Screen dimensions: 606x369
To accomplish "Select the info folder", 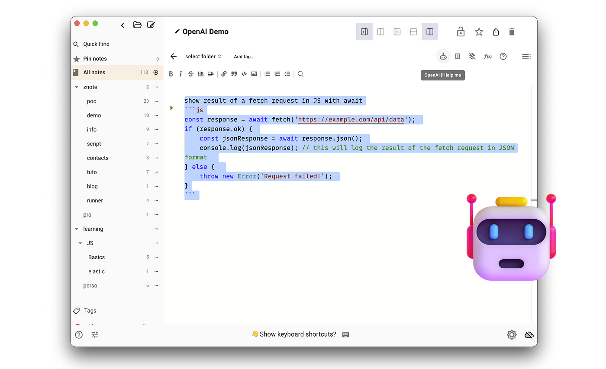I will (92, 130).
